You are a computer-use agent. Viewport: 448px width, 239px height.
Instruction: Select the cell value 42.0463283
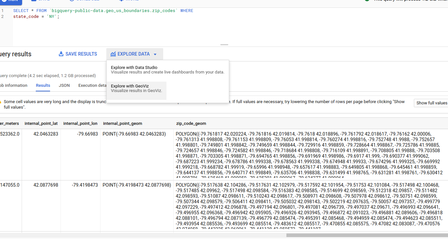coord(46,134)
